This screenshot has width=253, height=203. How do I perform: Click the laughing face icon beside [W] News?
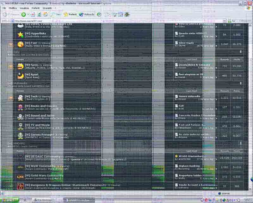[x=21, y=66]
